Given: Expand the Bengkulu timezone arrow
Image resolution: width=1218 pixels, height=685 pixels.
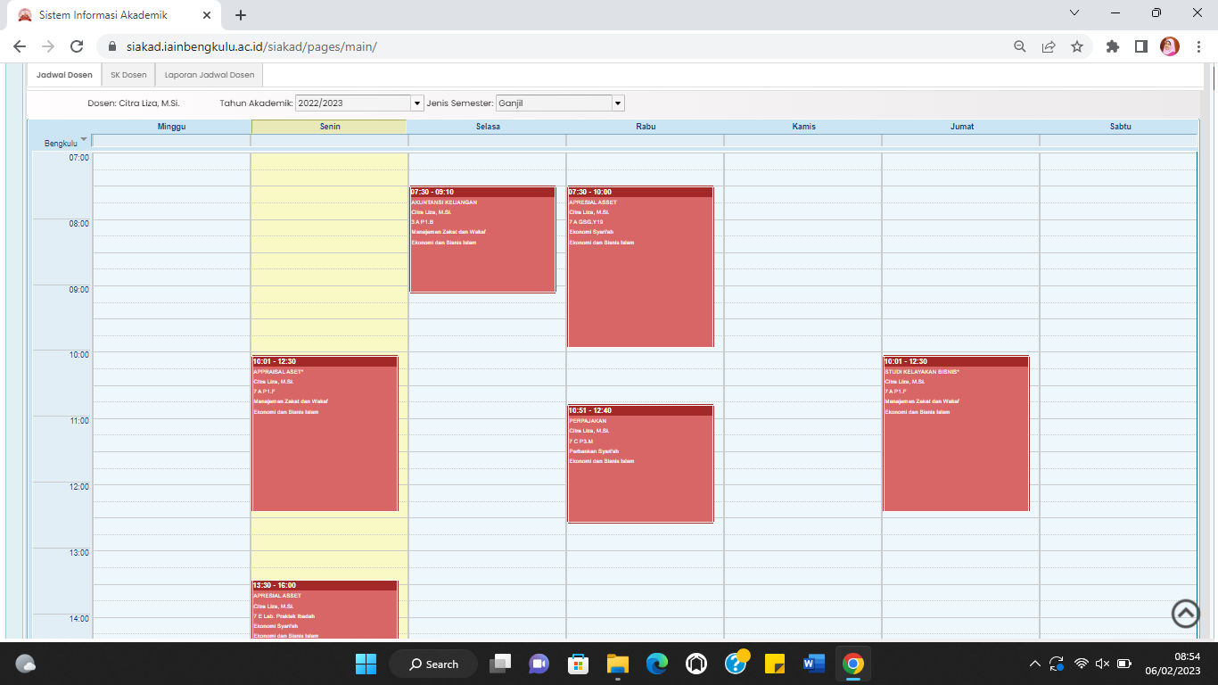Looking at the screenshot, I should [x=84, y=139].
